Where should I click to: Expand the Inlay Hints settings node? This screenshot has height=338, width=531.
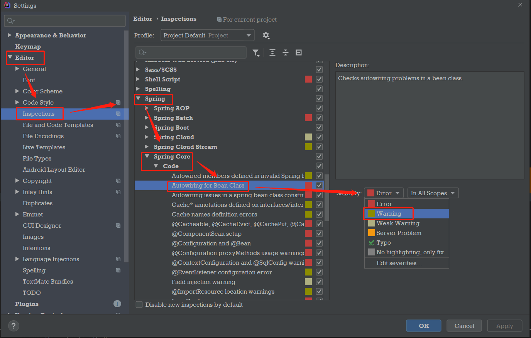pos(17,192)
